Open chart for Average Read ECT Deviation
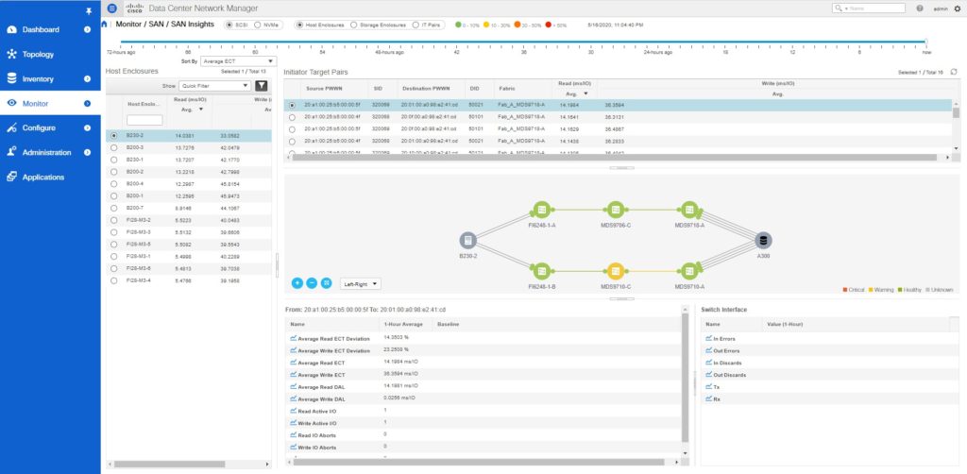This screenshot has width=967, height=474. click(x=294, y=338)
